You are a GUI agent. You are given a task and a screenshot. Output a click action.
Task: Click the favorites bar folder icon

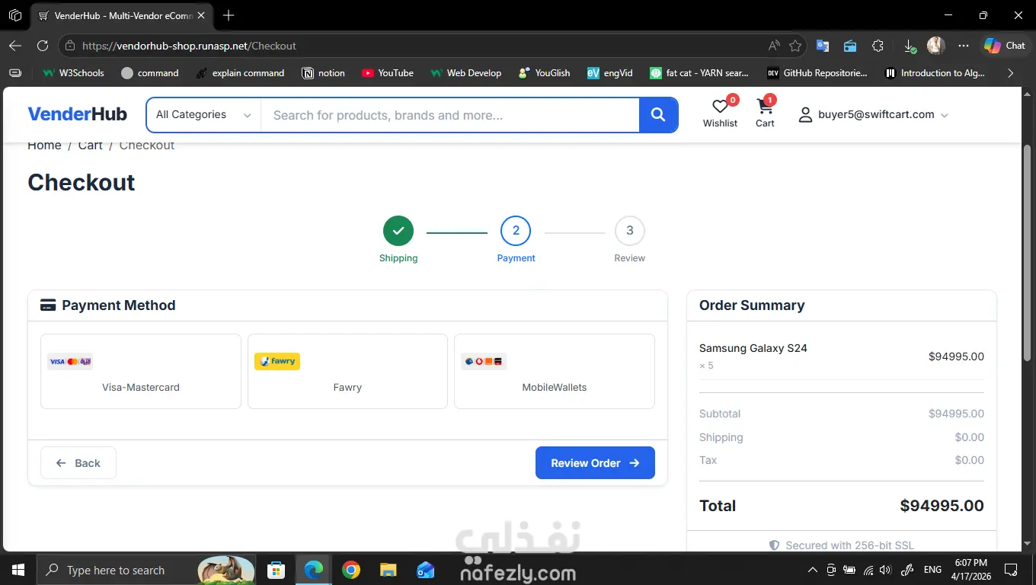pyautogui.click(x=15, y=73)
